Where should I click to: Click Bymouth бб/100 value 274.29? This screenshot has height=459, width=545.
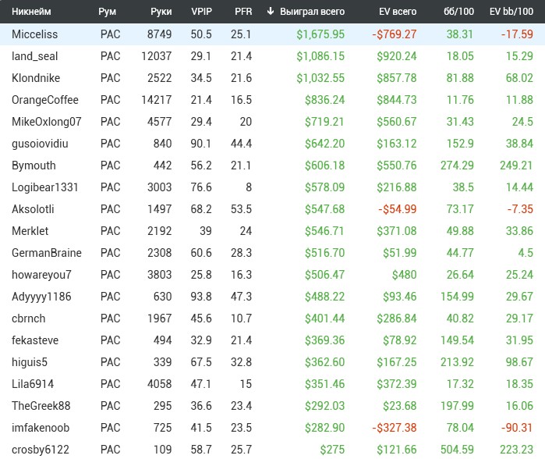[x=457, y=165]
